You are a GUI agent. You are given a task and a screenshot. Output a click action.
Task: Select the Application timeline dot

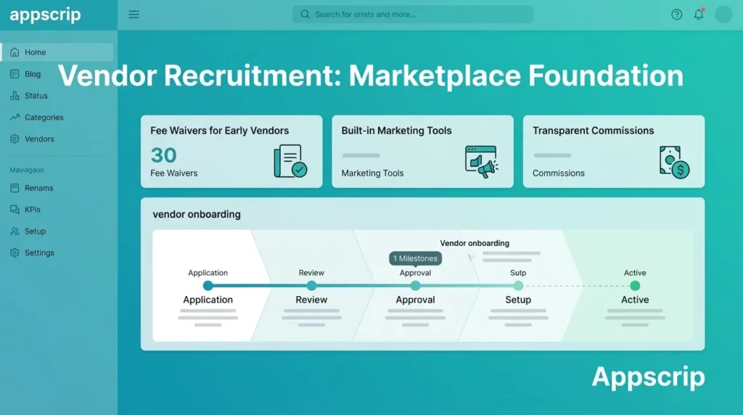pyautogui.click(x=208, y=286)
